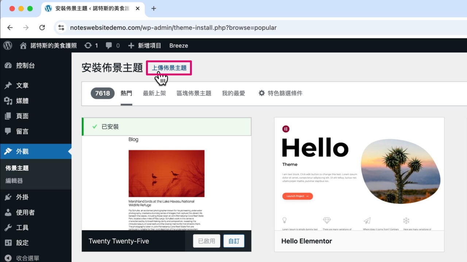Open the WordPress logo menu
The width and height of the screenshot is (467, 262).
(x=7, y=45)
